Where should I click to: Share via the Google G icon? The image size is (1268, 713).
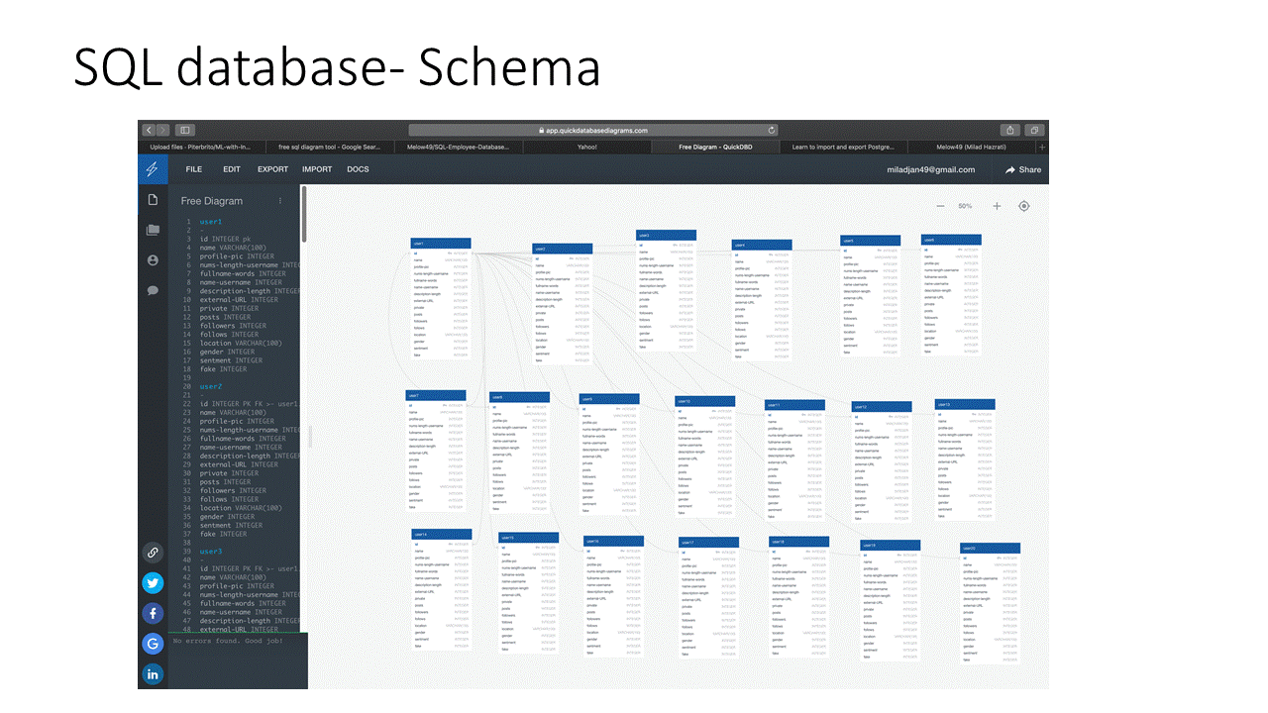[153, 644]
